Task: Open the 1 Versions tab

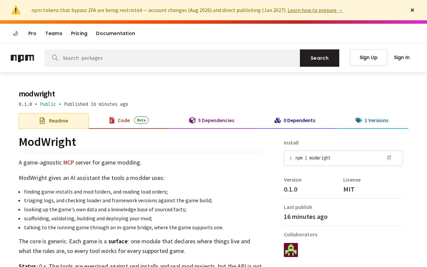Action: (372, 120)
